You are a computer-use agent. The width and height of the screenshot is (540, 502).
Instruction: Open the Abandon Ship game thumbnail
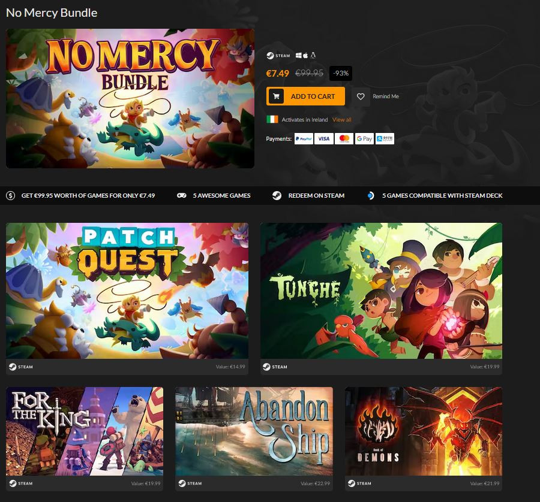[x=254, y=431]
